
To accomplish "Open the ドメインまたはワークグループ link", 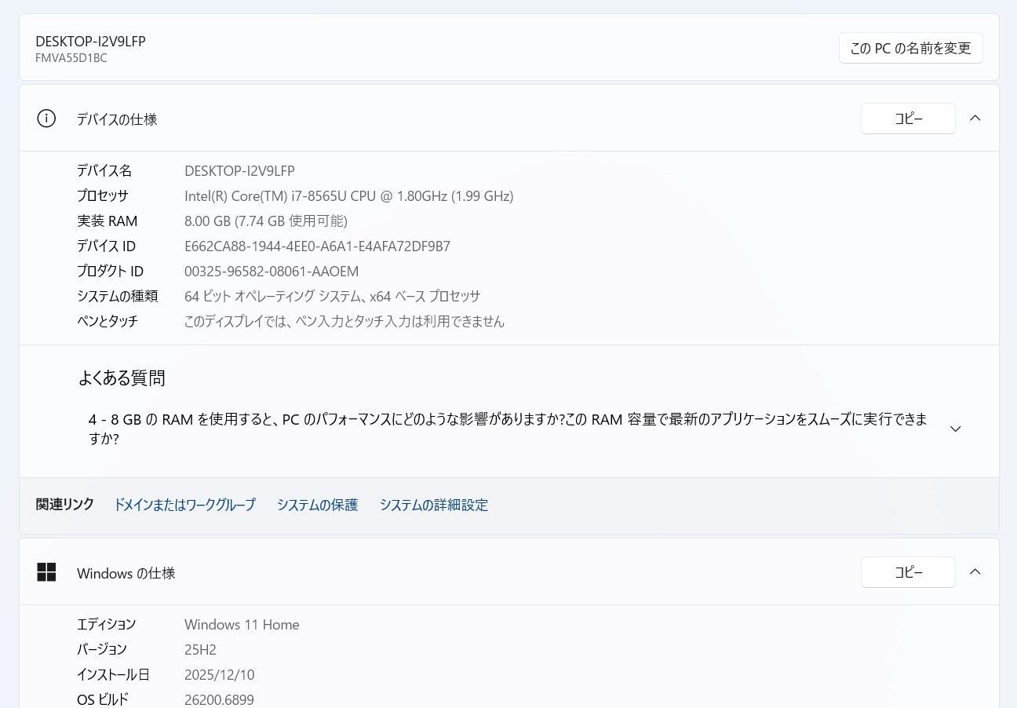I will 184,505.
